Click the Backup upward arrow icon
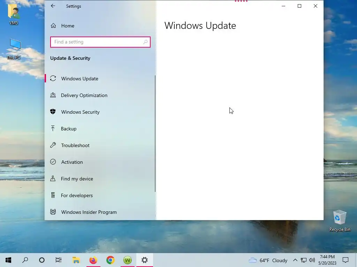The height and width of the screenshot is (267, 357). (53, 128)
